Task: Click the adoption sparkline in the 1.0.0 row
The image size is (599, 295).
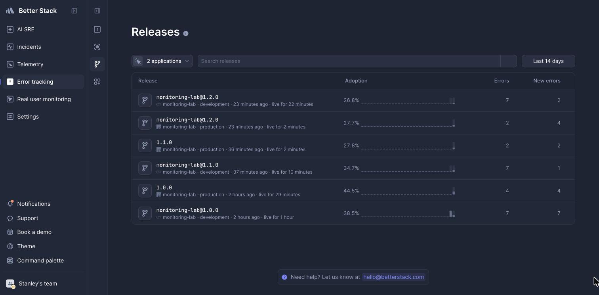Action: click(408, 191)
